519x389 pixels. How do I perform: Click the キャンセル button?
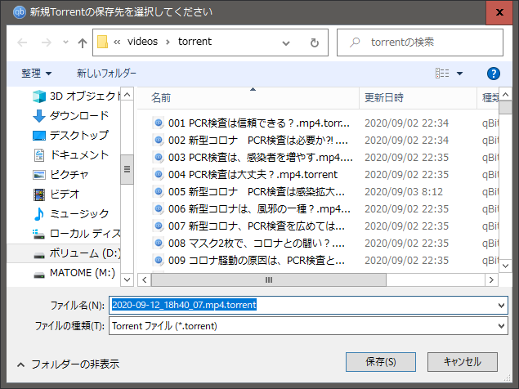tap(463, 360)
